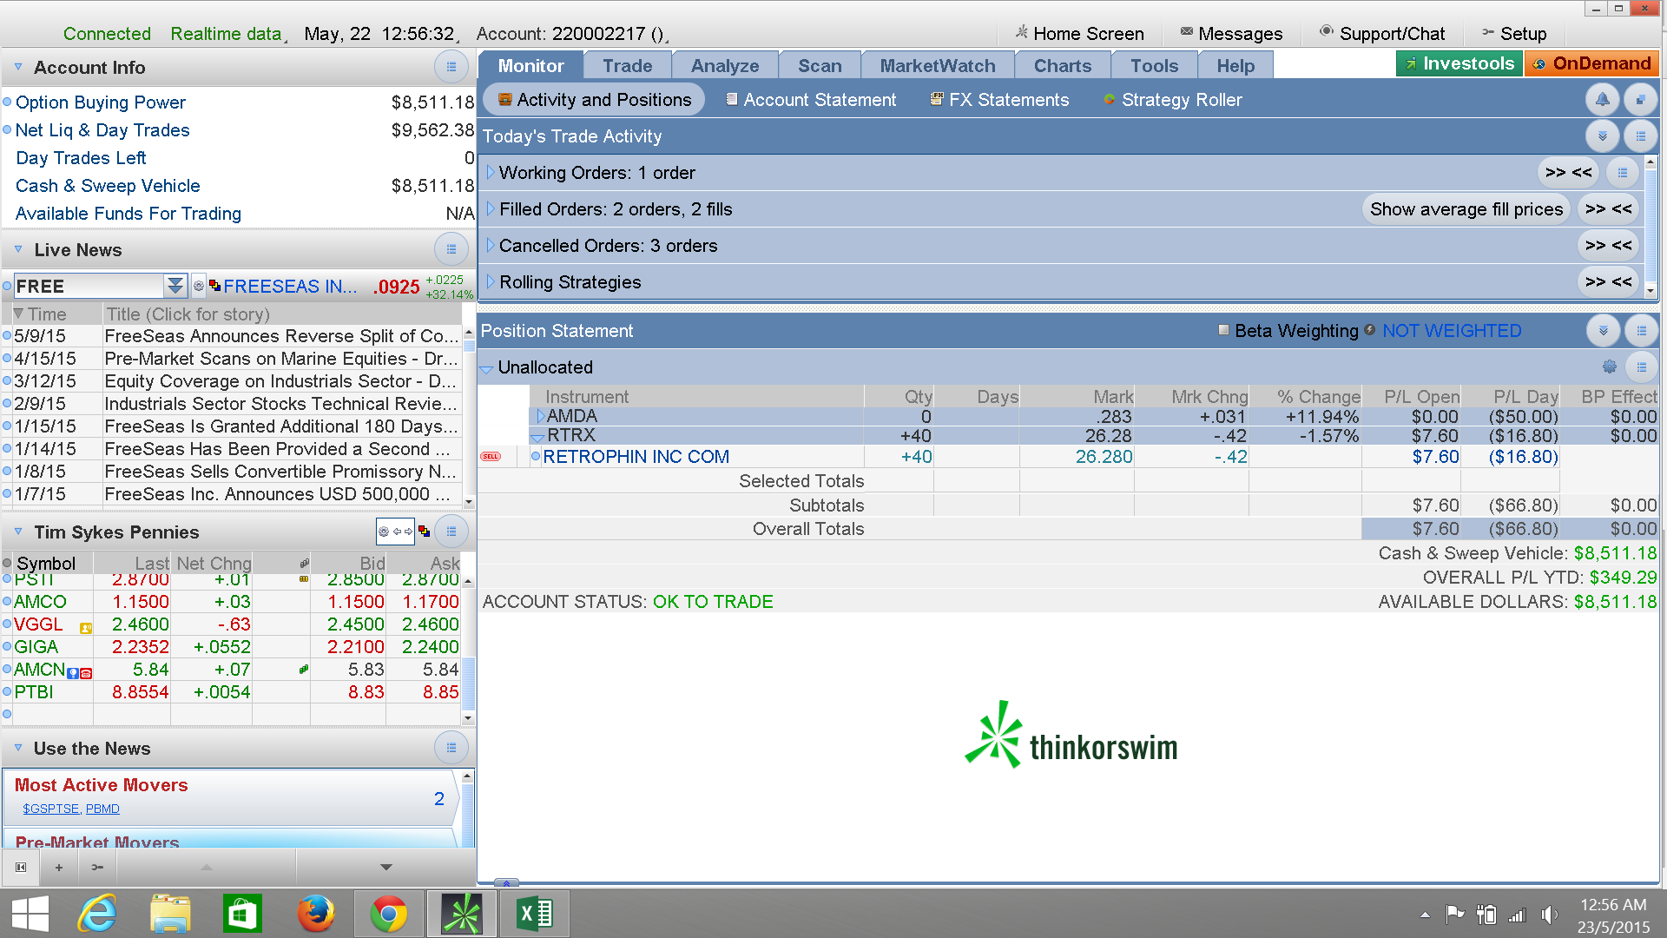Switch to the Charts tab

point(1062,66)
